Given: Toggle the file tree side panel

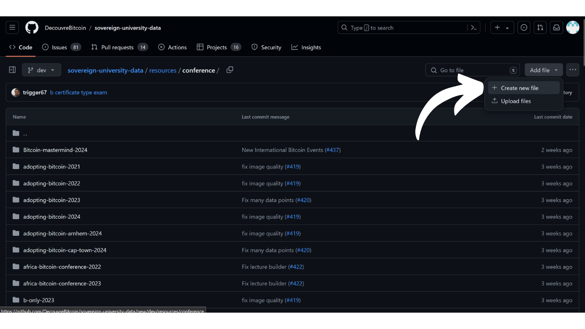Looking at the screenshot, I should [x=12, y=70].
